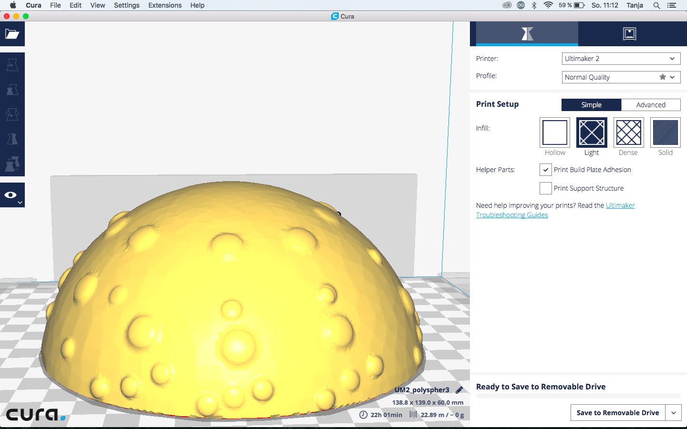Open the Profile dropdown showing Normal Quality

621,77
